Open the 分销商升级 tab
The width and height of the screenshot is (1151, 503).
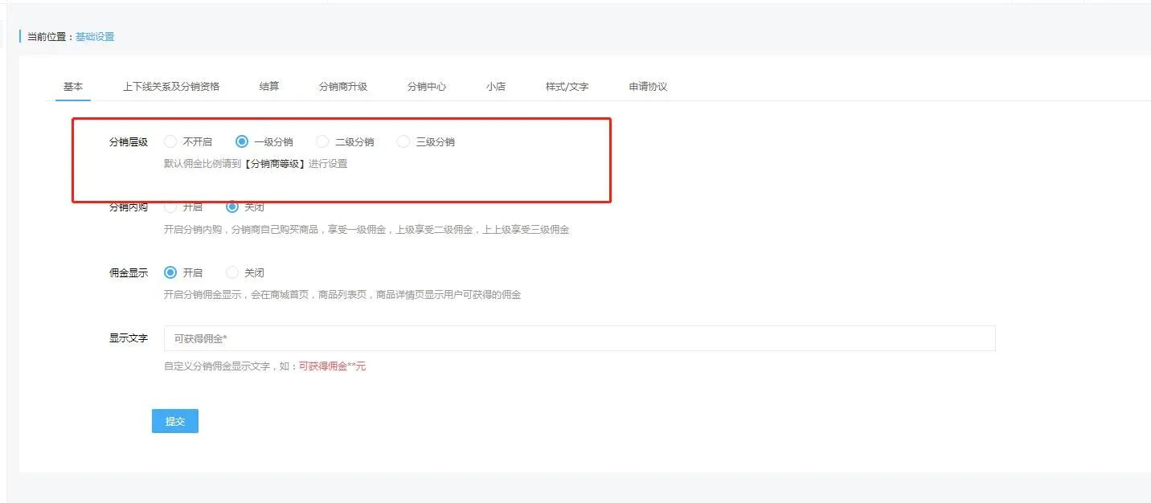343,87
